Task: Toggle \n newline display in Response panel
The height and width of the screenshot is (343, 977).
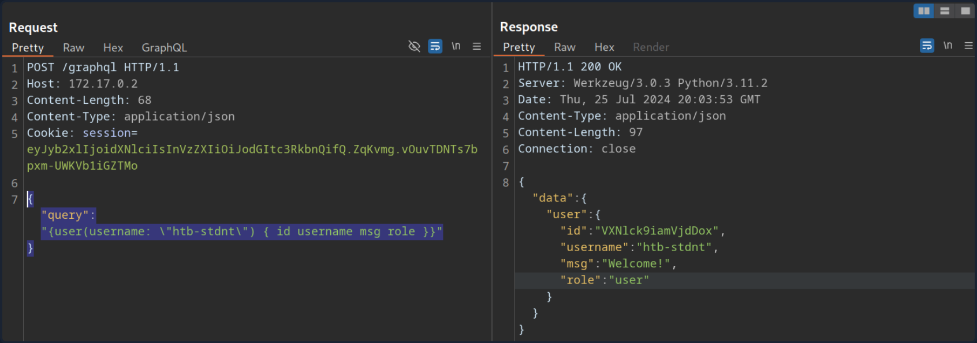Action: [x=948, y=45]
